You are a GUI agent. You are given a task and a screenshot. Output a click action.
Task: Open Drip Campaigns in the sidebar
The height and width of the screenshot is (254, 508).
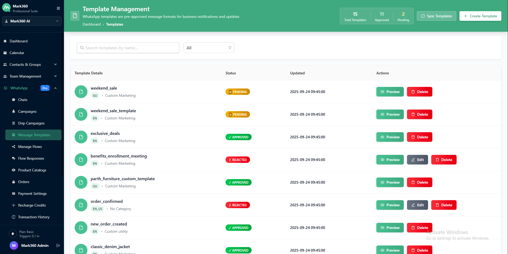[x=31, y=123]
